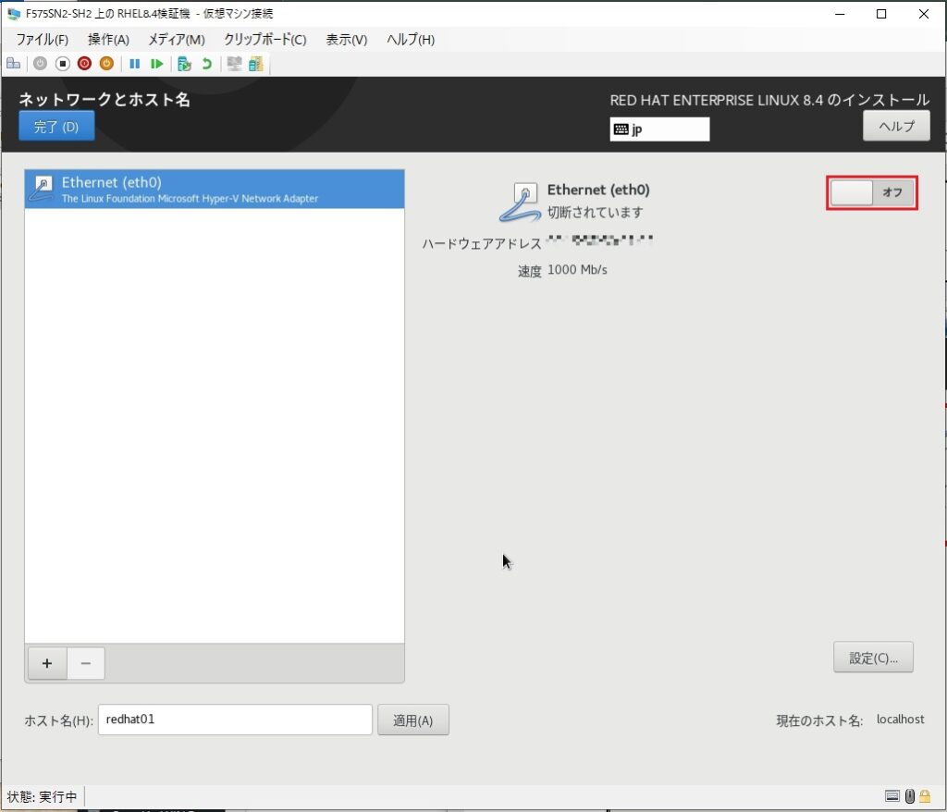Image resolution: width=947 pixels, height=812 pixels.
Task: Open the 表示(V) menu
Action: pyautogui.click(x=347, y=39)
